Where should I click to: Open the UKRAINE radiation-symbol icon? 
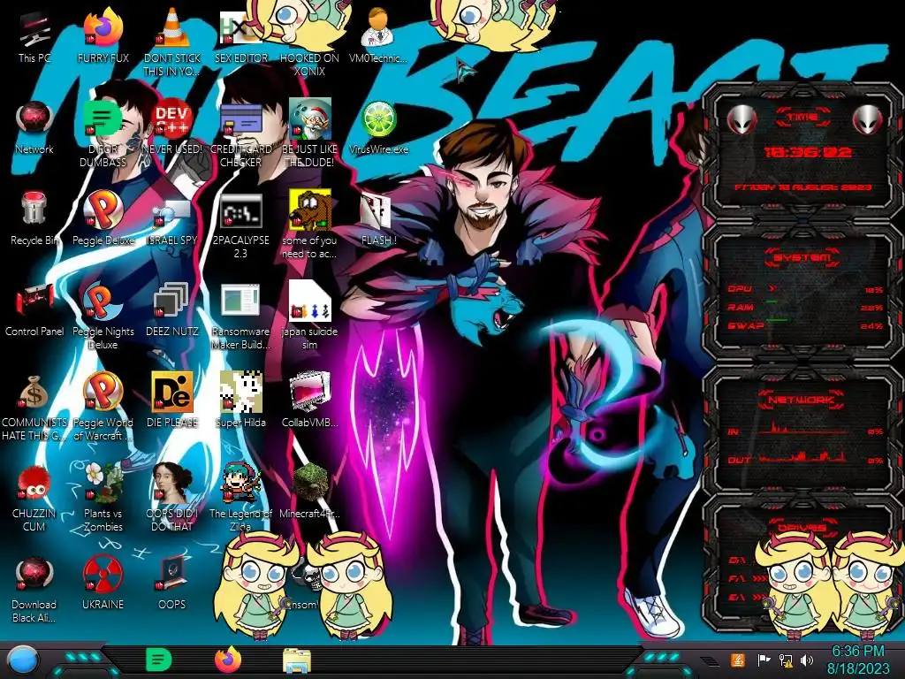point(103,584)
